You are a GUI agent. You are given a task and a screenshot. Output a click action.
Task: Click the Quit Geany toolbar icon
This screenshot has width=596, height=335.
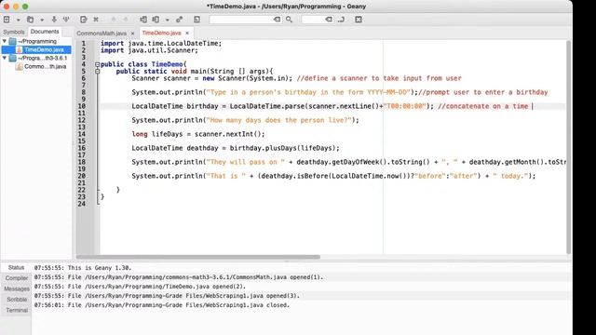[359, 20]
